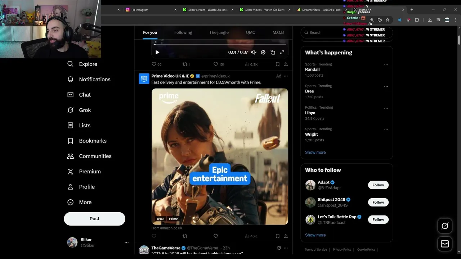The height and width of the screenshot is (259, 461).
Task: Reply to the post with 66 replies
Action: click(156, 64)
